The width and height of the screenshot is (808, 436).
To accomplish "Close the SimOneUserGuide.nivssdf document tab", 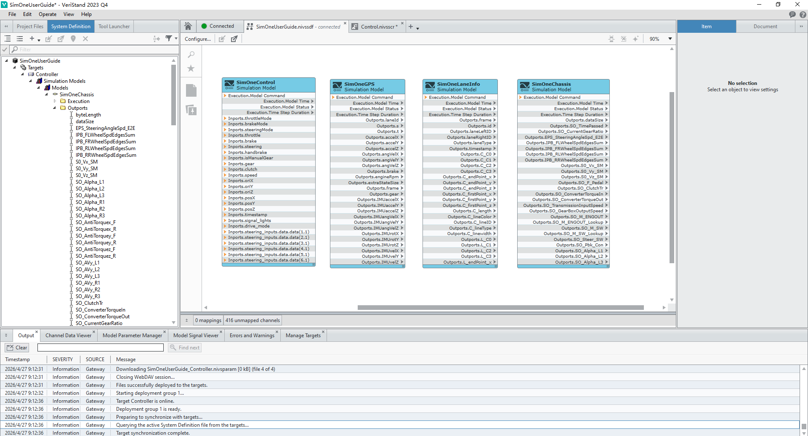I will pos(345,23).
